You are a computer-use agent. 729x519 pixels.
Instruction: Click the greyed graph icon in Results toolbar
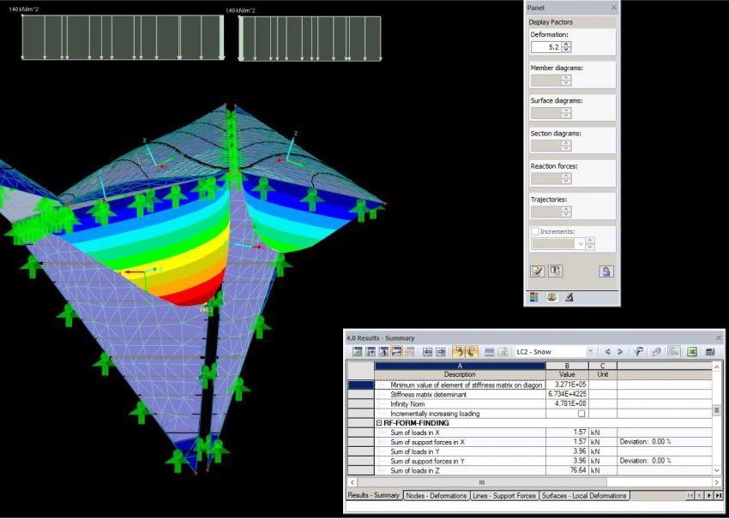tap(673, 352)
